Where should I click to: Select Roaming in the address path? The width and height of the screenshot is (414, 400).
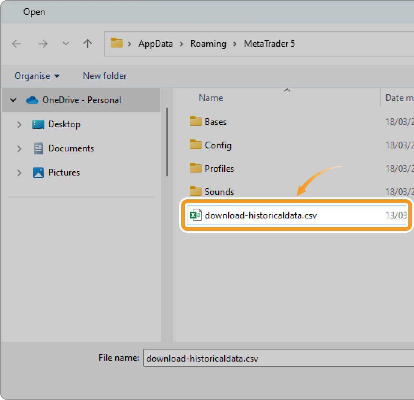click(x=209, y=44)
